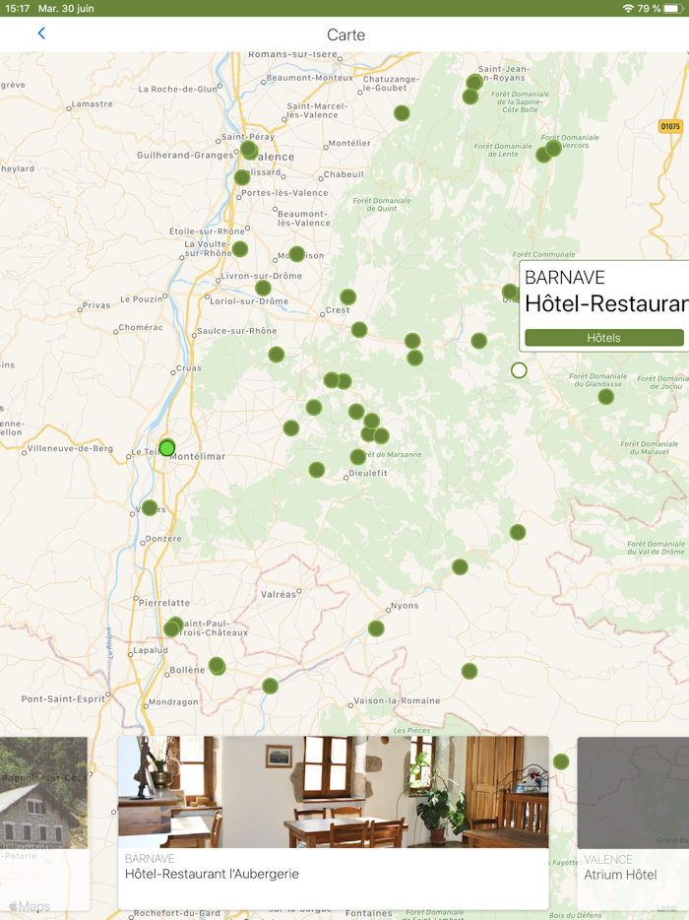Image resolution: width=689 pixels, height=920 pixels.
Task: Open the Hôtel-Restaurant l'Aubergerie card photo
Action: [333, 792]
